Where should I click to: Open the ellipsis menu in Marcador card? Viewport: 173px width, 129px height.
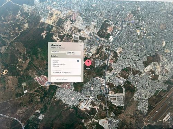(81, 45)
